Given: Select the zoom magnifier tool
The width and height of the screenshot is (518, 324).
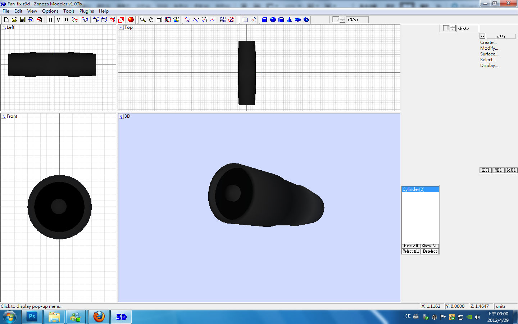Looking at the screenshot, I should (143, 20).
